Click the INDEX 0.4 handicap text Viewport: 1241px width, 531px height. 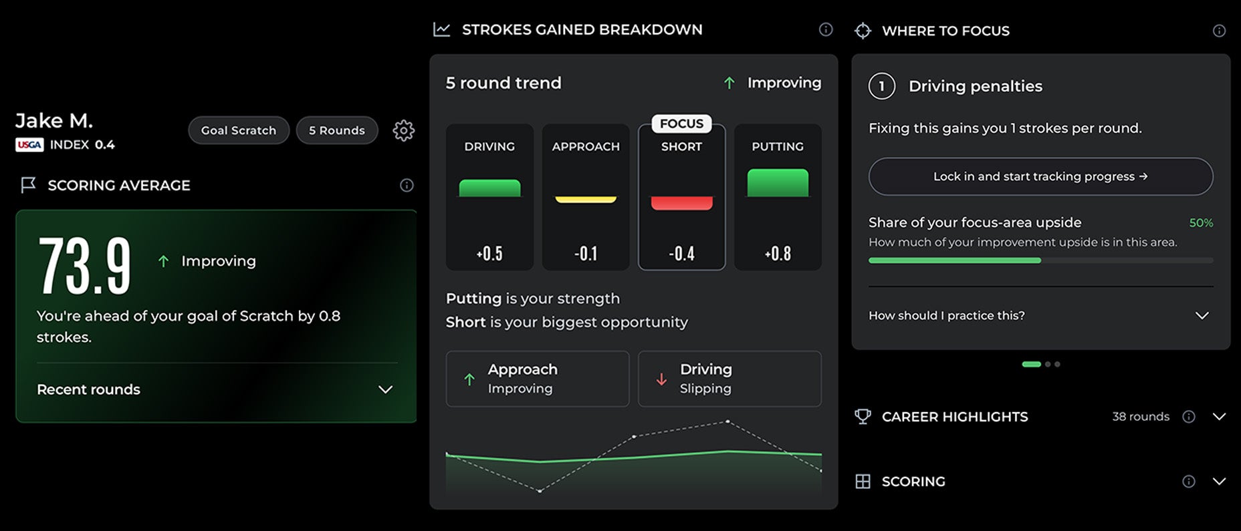[82, 145]
